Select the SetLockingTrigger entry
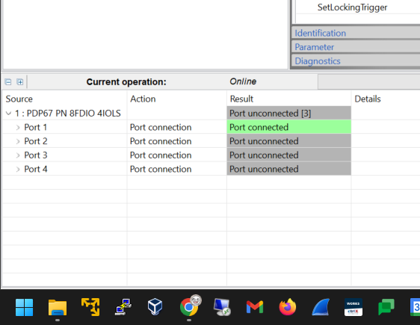Screen dimensions: 420x325 [x=352, y=7]
